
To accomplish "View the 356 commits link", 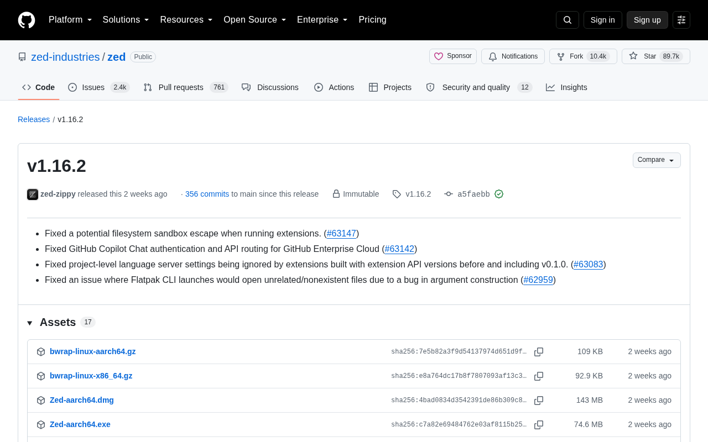I will (x=207, y=194).
